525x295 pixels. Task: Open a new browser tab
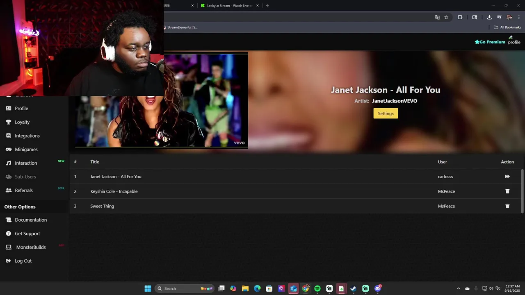267,6
